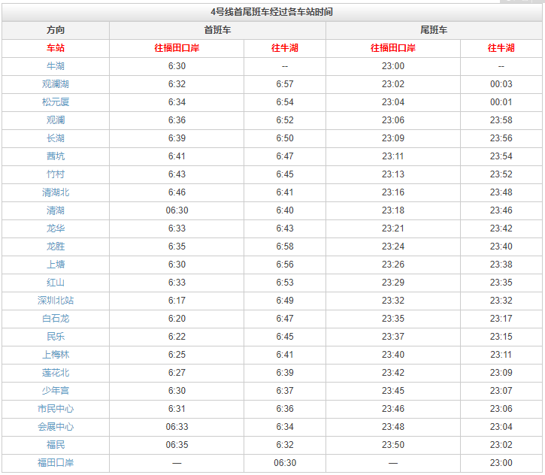Open the 福民 station link
Screen dimensions: 545x475
coord(56,445)
